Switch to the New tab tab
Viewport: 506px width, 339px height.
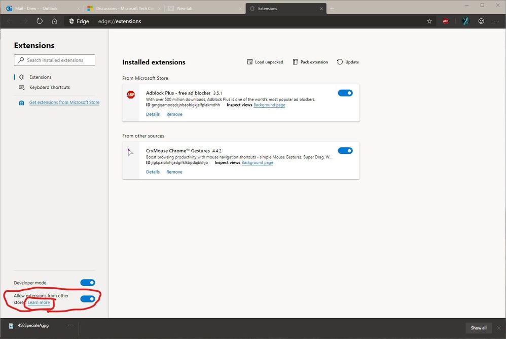coord(205,9)
